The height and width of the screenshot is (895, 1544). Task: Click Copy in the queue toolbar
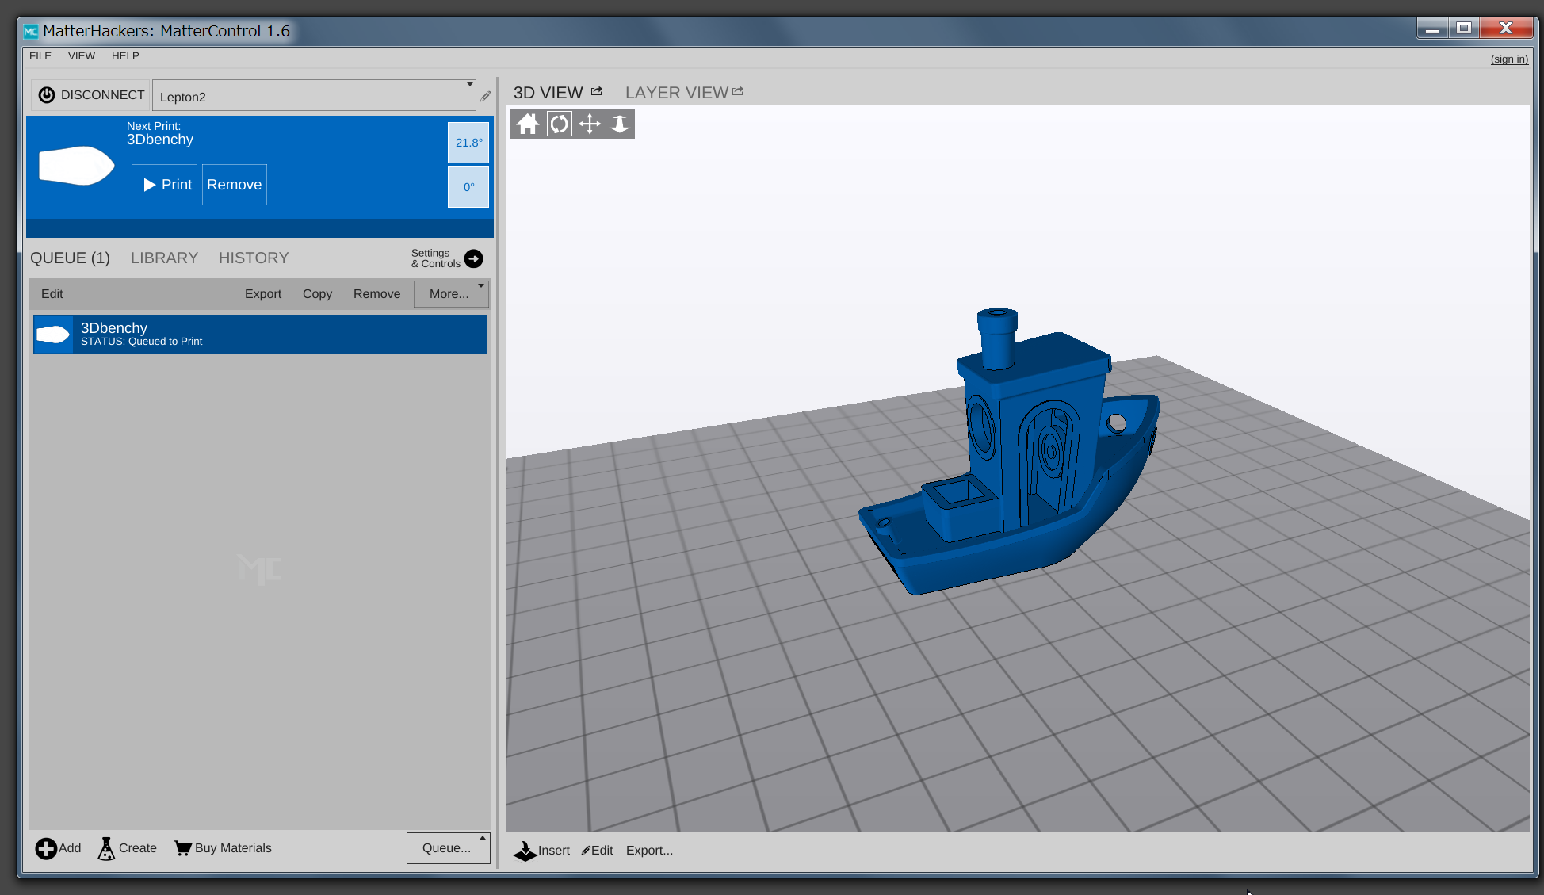click(317, 293)
